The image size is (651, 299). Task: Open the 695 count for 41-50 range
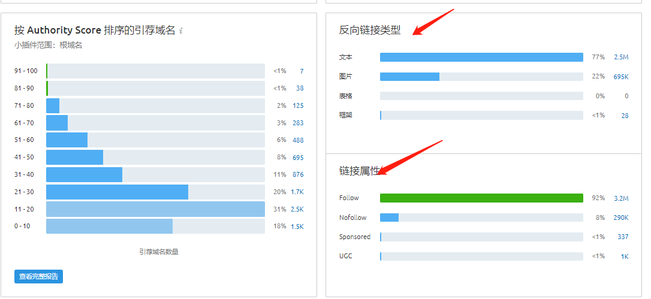click(298, 158)
